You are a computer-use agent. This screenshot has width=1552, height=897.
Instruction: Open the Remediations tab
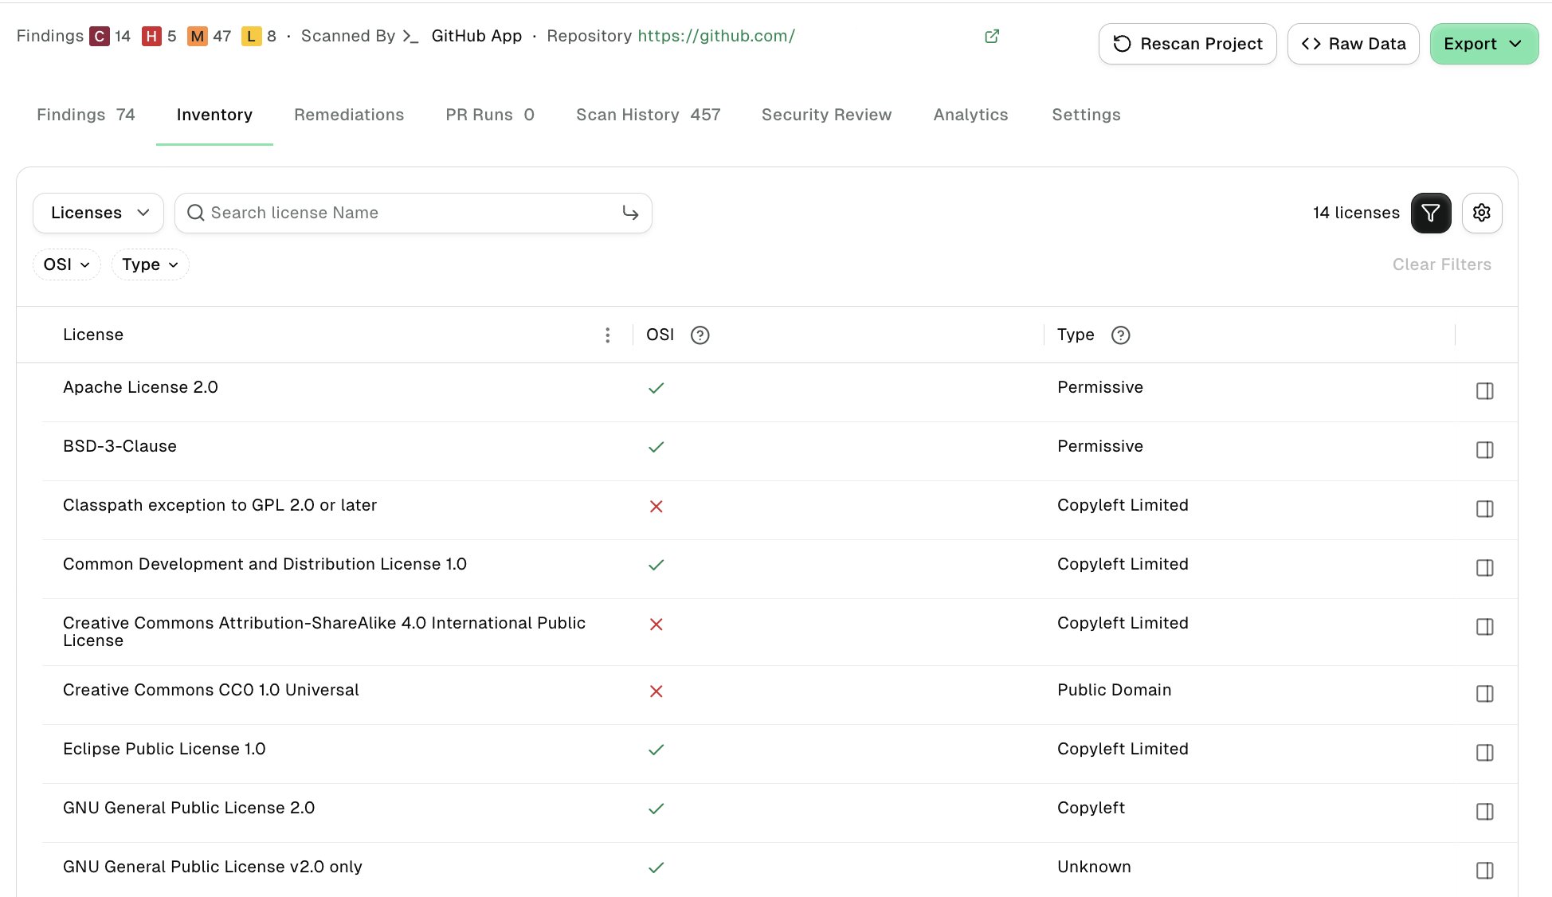coord(349,115)
